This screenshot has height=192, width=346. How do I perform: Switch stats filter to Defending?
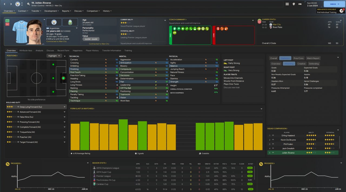click(x=314, y=64)
